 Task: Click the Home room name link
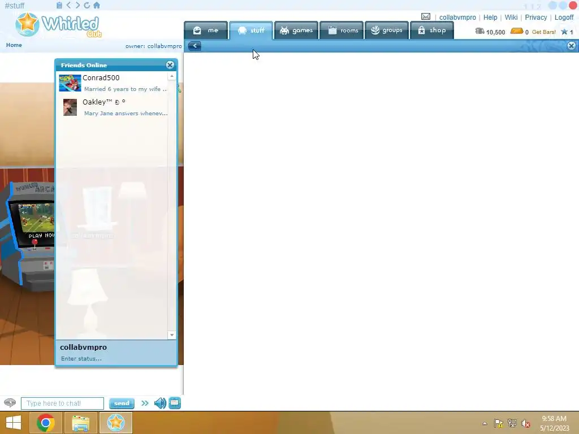(14, 45)
